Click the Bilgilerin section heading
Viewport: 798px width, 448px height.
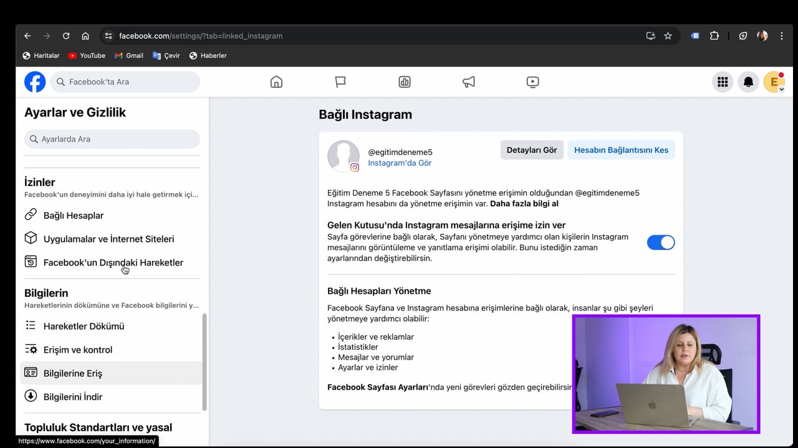46,293
